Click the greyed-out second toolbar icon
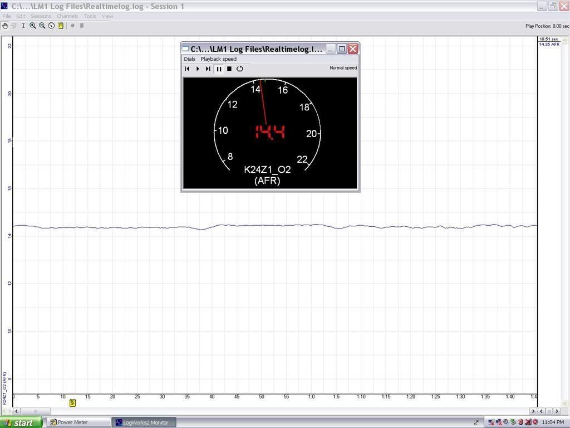Screen dimensions: 570x428 (14, 26)
